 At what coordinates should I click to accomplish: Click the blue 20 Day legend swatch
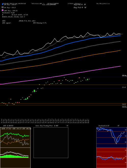coord(3,4)
